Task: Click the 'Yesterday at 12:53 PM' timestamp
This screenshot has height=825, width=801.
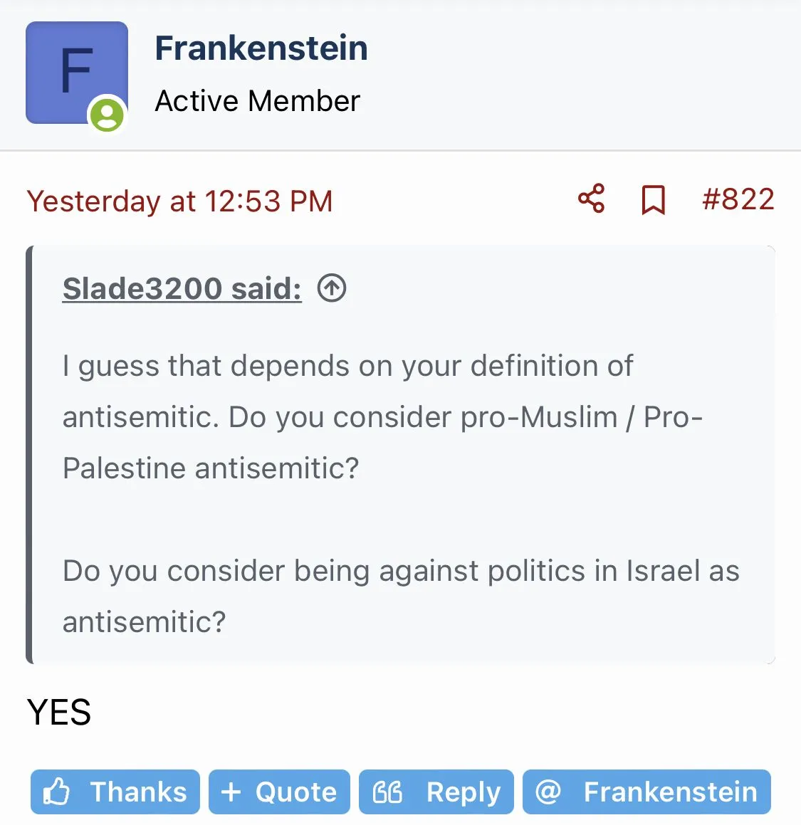Action: pyautogui.click(x=179, y=201)
